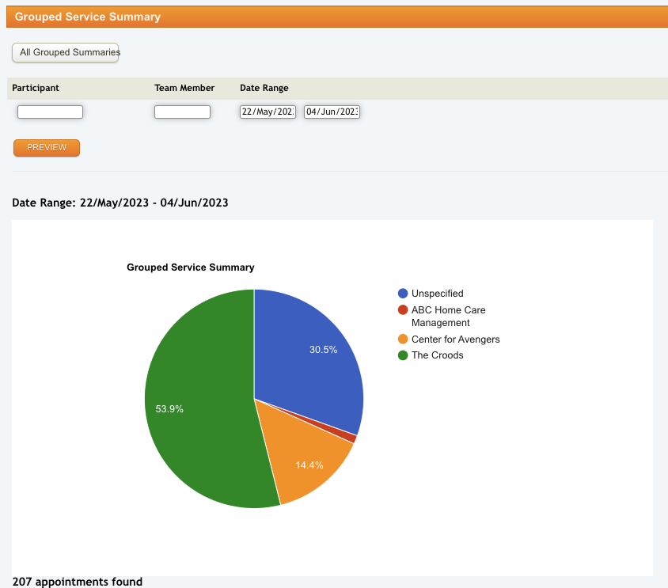
Task: Select the orange Center for Avengers legend dot
Action: coord(403,340)
